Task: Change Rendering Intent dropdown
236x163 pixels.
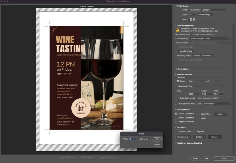Action: 203,55
